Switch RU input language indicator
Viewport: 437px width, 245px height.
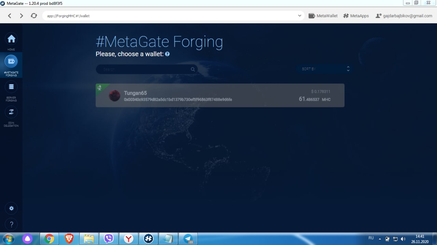pyautogui.click(x=371, y=238)
